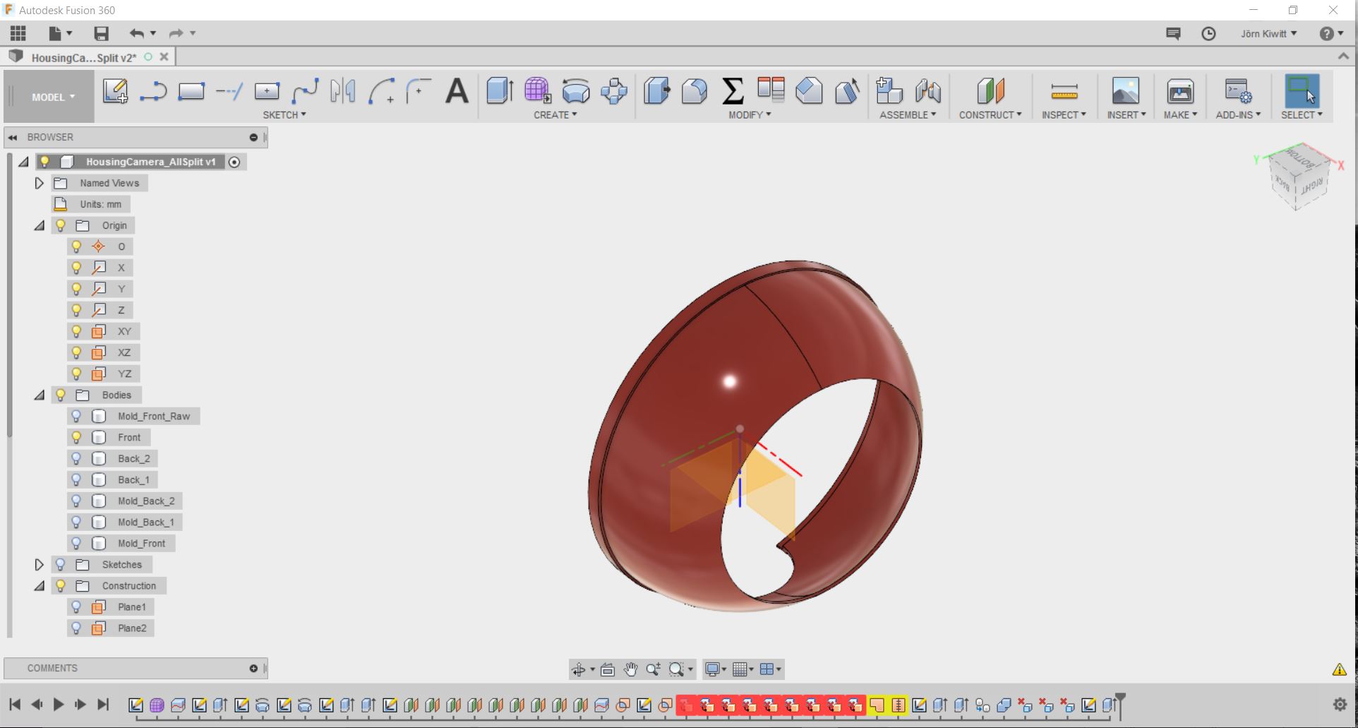
Task: Show the Back_1 body
Action: pos(77,479)
